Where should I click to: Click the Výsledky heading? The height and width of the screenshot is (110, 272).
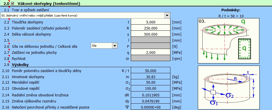click(x=20, y=65)
